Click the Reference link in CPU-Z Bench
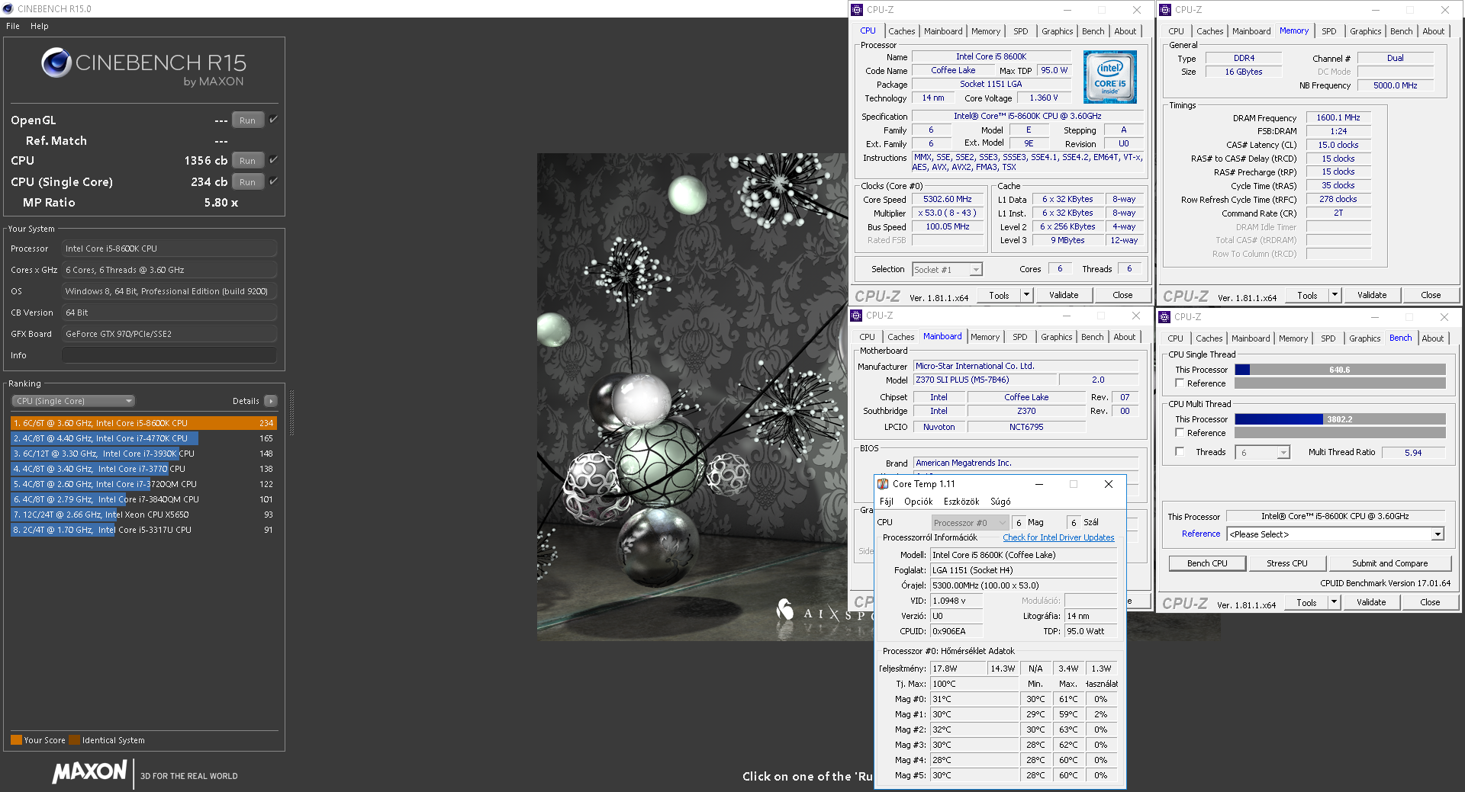The width and height of the screenshot is (1465, 792). pos(1201,534)
